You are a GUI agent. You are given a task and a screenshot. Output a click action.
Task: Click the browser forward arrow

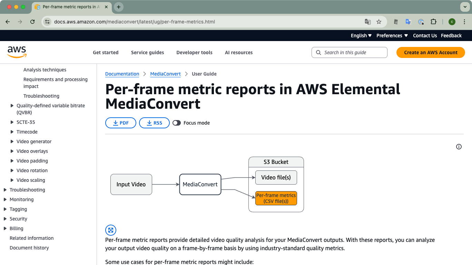coord(20,22)
